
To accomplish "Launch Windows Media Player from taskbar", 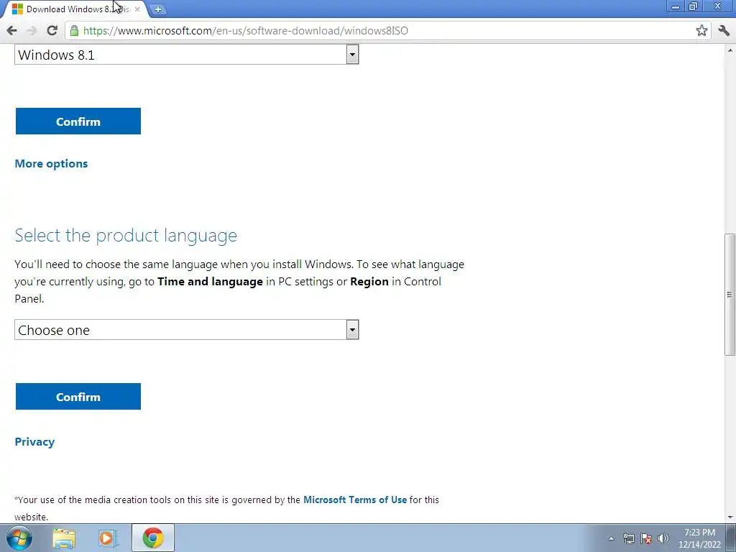I will 108,538.
